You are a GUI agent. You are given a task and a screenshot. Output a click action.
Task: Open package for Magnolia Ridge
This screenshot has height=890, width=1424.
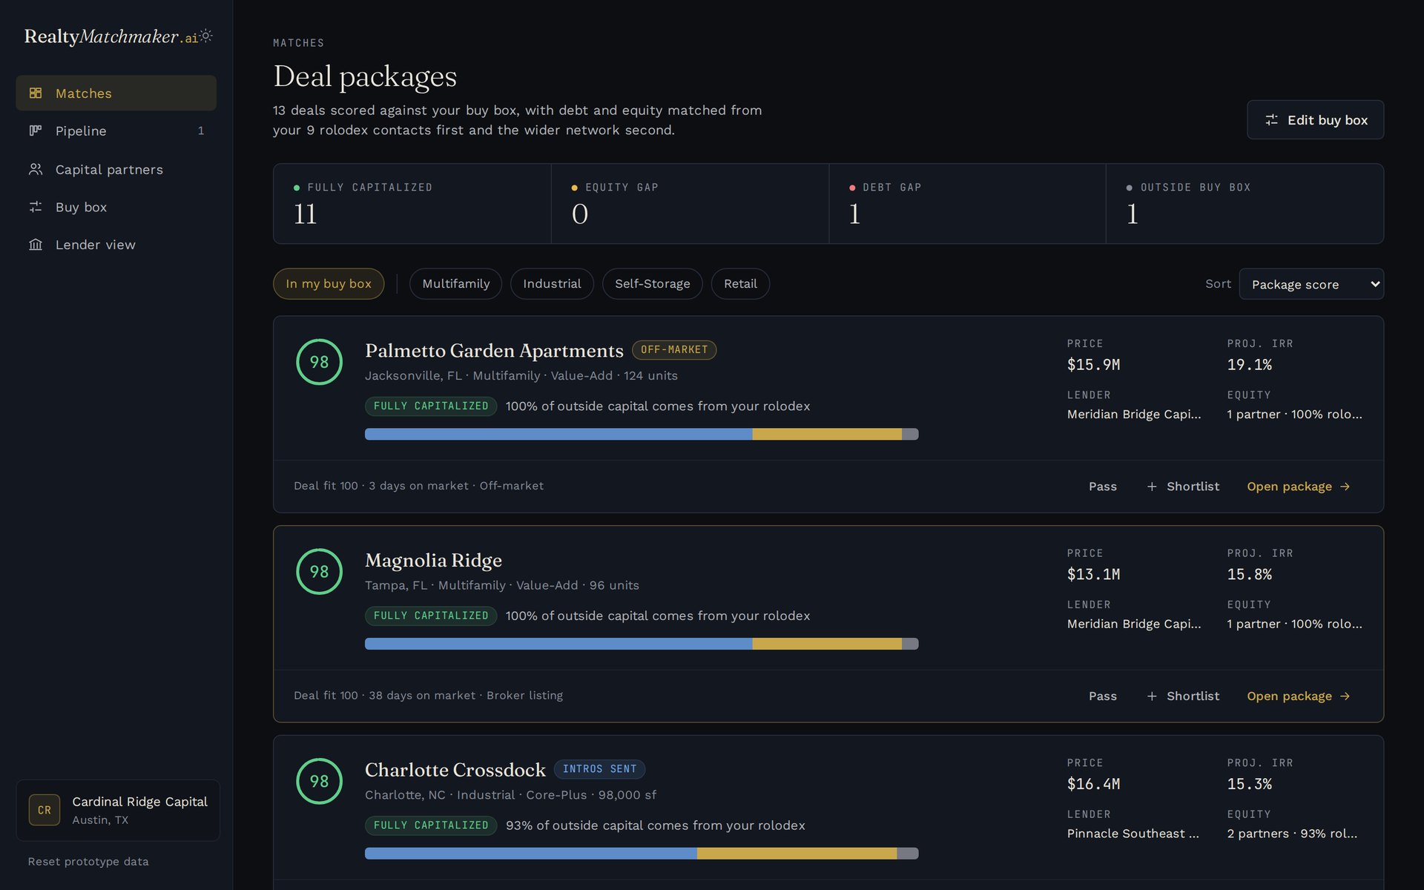[x=1299, y=696]
